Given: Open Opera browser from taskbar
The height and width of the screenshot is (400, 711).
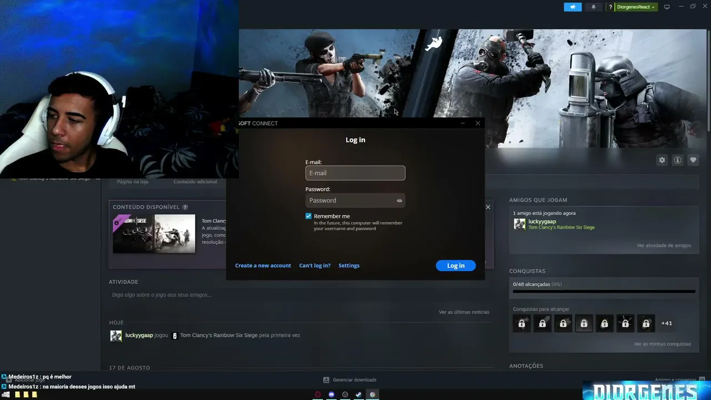Looking at the screenshot, I should 318,394.
